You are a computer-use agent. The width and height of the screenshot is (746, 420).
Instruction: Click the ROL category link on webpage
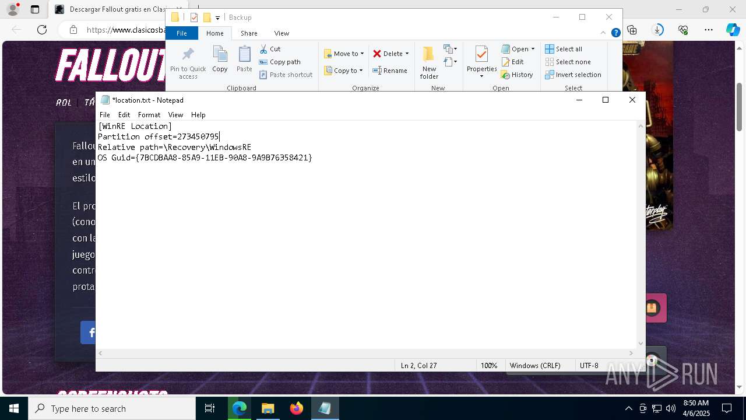click(64, 102)
